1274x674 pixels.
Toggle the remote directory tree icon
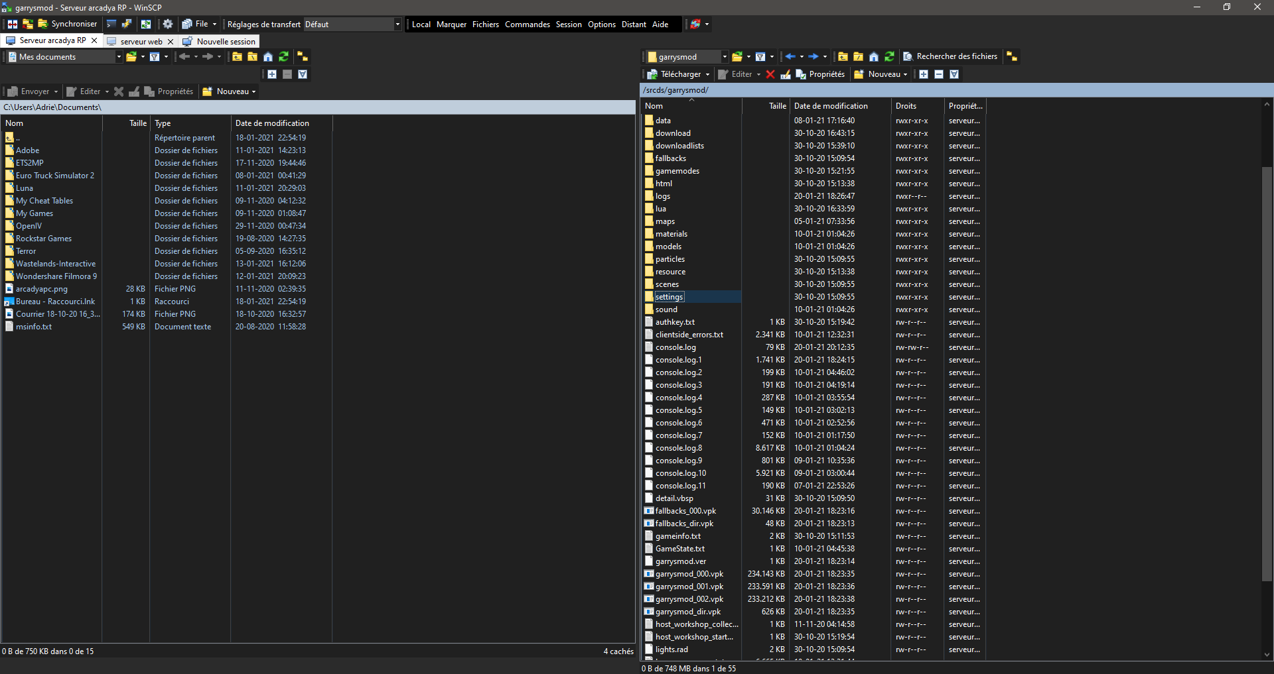point(1012,57)
